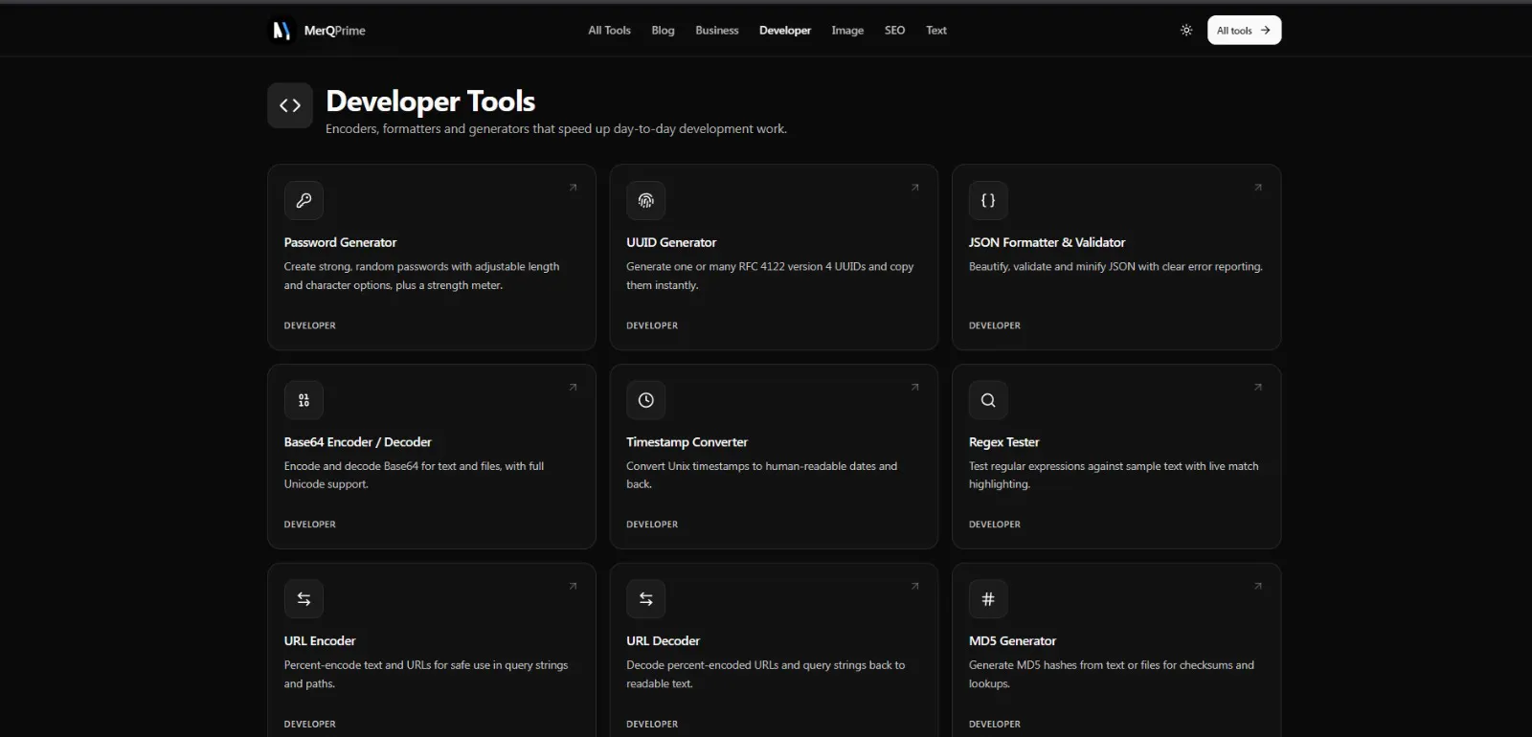Screen dimensions: 1532x737
Task: Click the DEVELOPER tag on URL Encoder card
Action: point(309,725)
